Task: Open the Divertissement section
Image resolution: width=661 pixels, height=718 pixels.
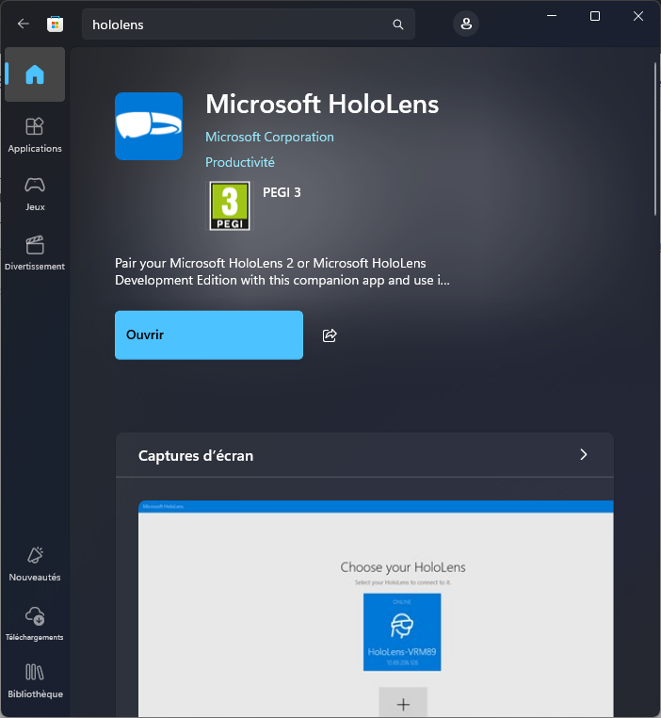Action: pyautogui.click(x=35, y=253)
